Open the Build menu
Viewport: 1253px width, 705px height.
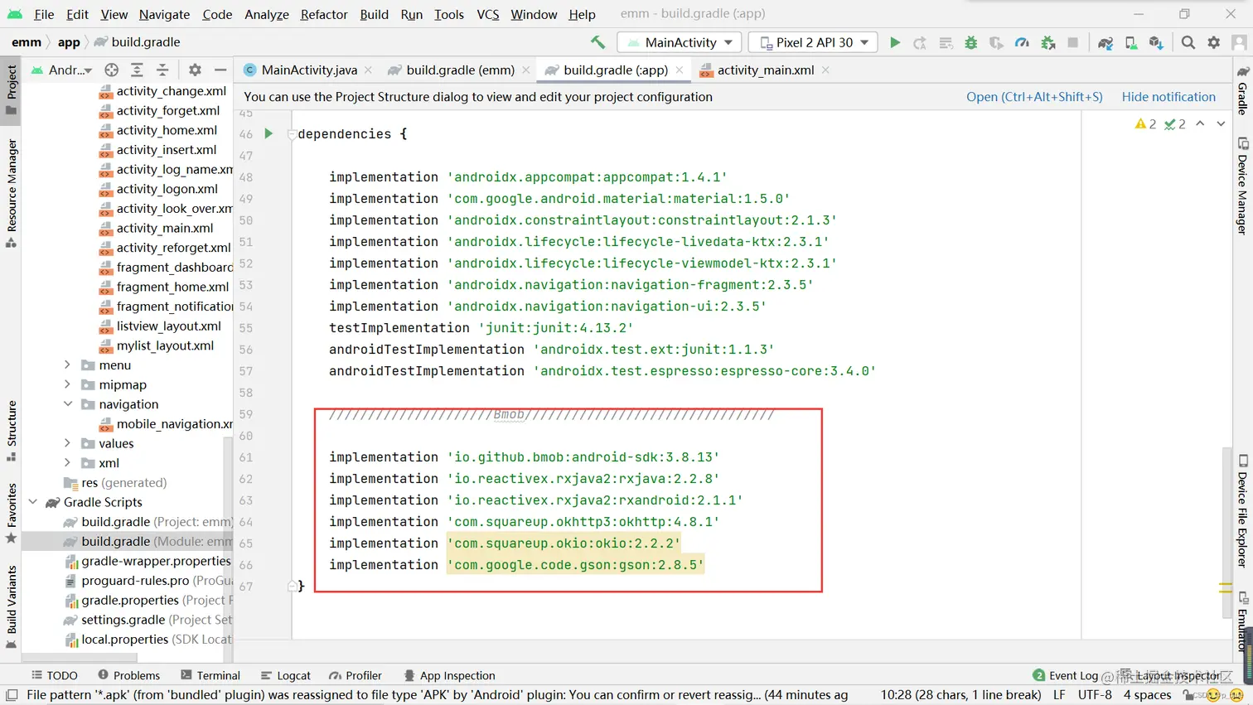(x=374, y=14)
